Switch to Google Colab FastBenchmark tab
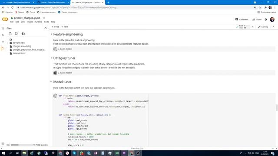Viewport: 278px width, 156px height. [18, 3]
